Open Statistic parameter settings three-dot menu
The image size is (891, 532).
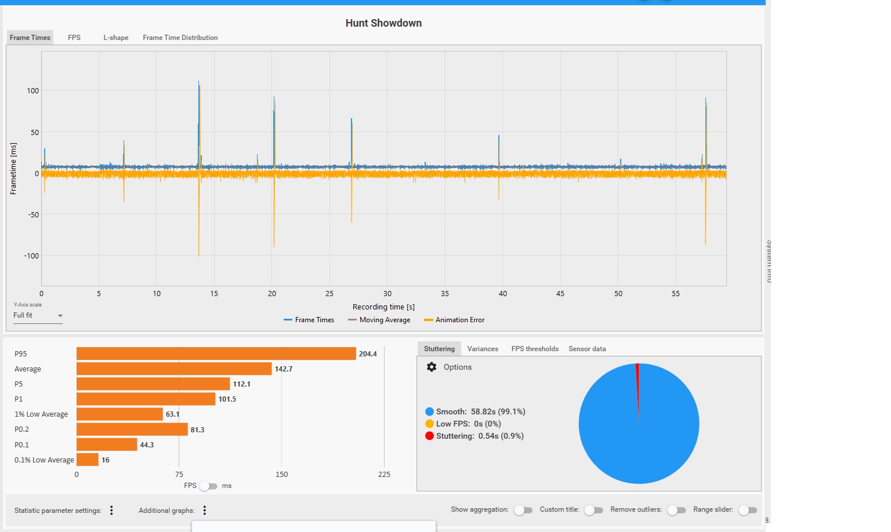111,510
